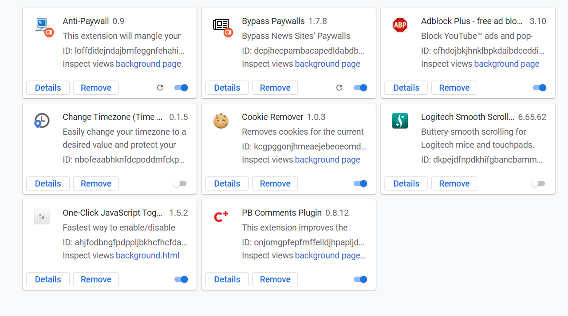Click the Cookie Remover cookie icon
Screen dimensions: 568x316
coord(221,121)
